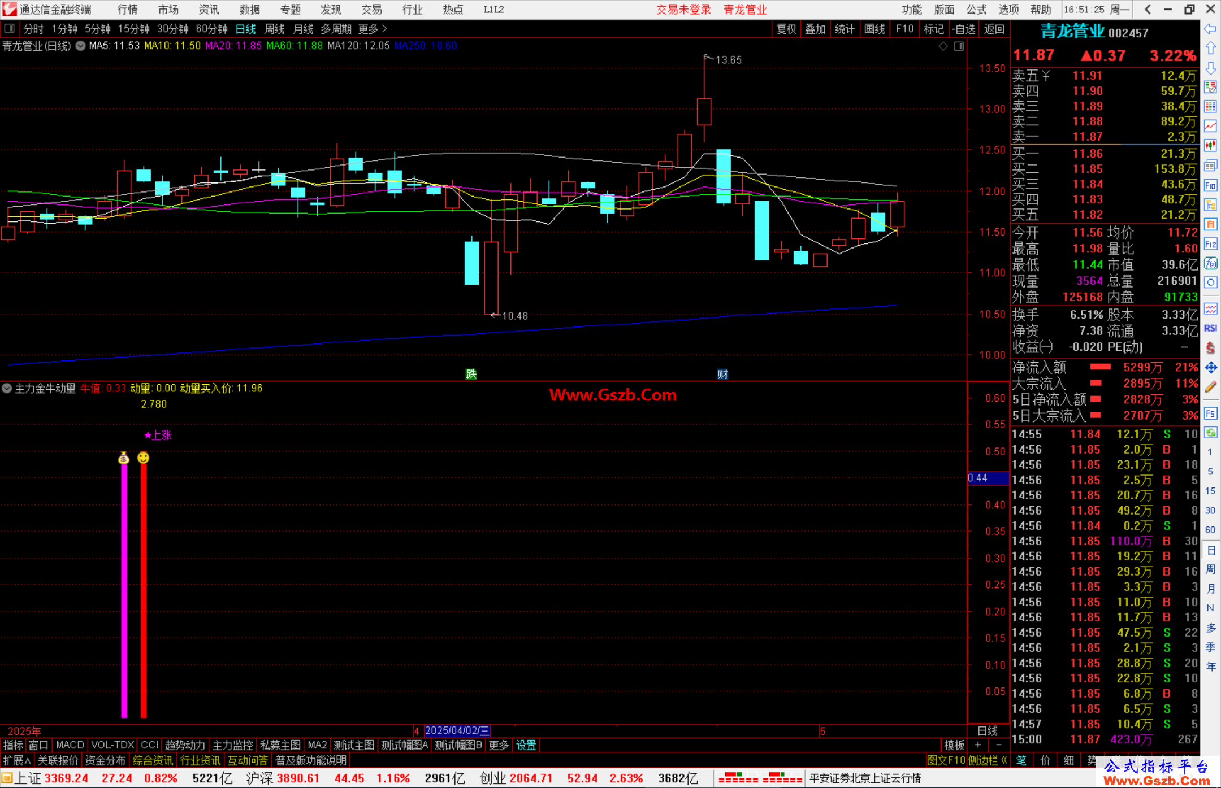This screenshot has height=788, width=1221.
Task: Select the MACD indicator tab
Action: point(70,746)
